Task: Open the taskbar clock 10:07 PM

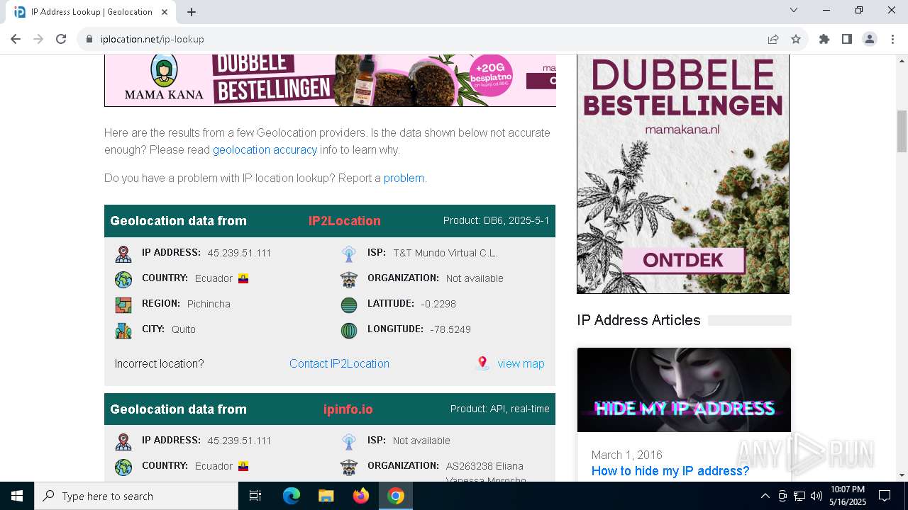Action: (848, 496)
